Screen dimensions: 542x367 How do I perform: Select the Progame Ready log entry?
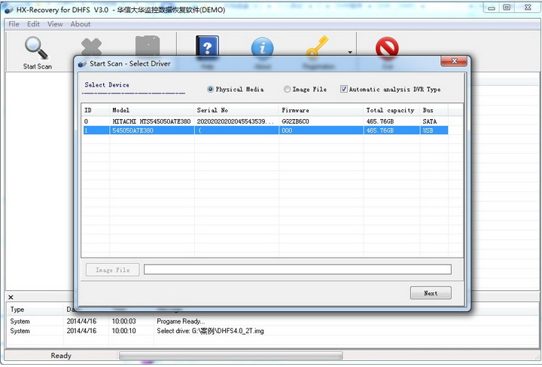coord(273,321)
